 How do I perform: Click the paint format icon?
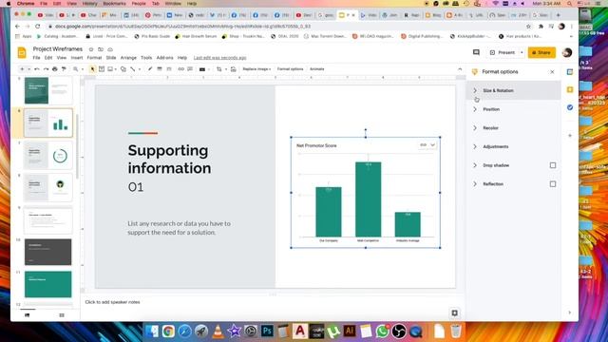pos(64,69)
